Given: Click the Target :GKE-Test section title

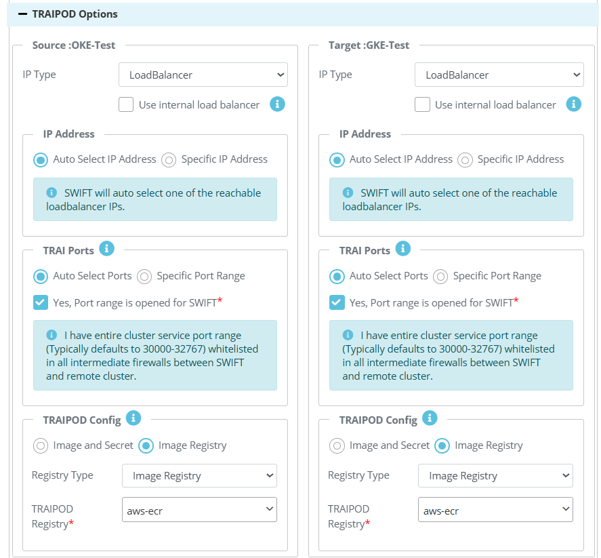Looking at the screenshot, I should pyautogui.click(x=369, y=45).
